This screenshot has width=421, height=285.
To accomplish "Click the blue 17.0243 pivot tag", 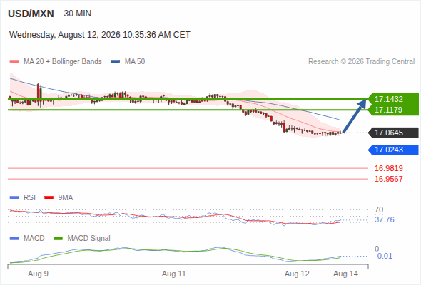I will coord(393,150).
